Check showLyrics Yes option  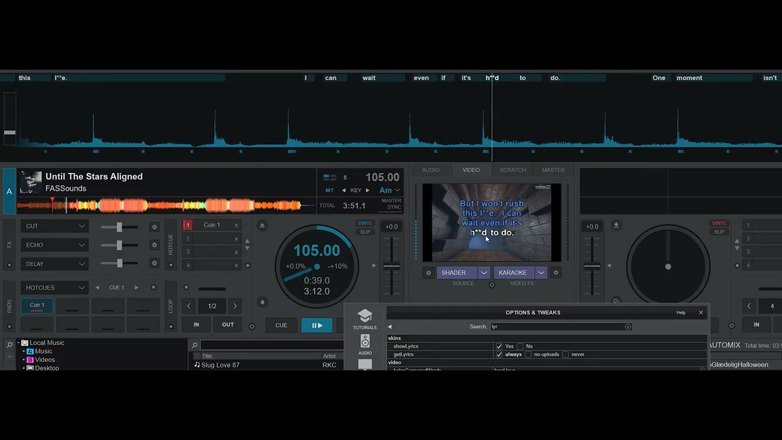point(499,346)
